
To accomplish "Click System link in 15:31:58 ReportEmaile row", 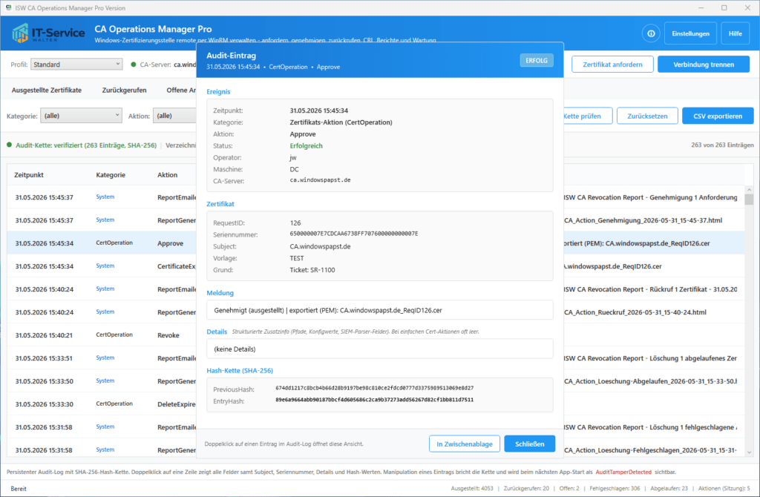I will [105, 427].
